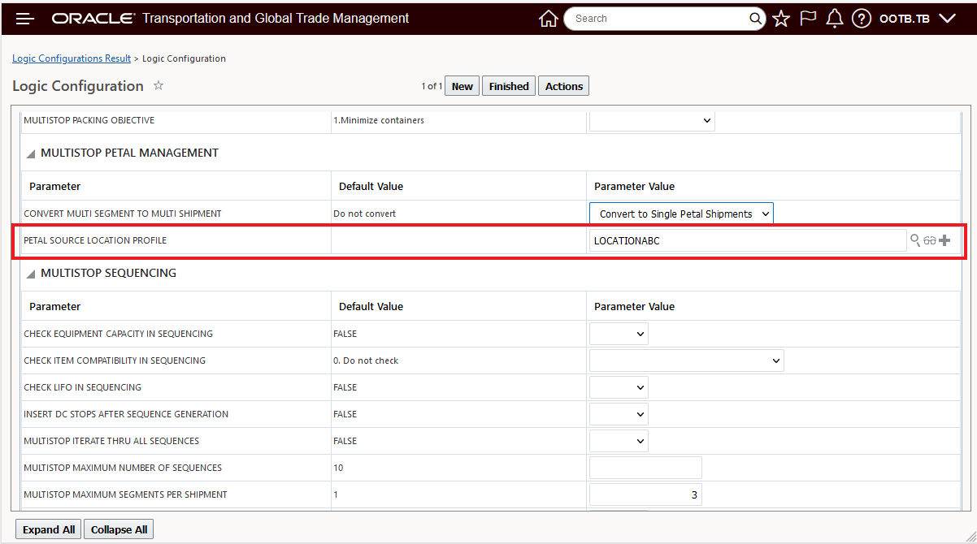
Task: Open the Watchlist flag icon
Action: coord(808,18)
